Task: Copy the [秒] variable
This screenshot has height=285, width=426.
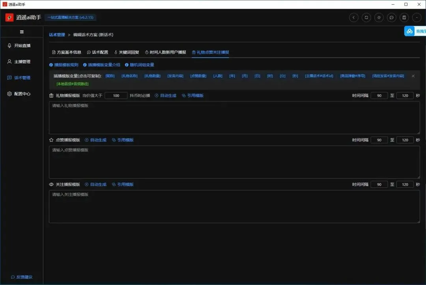Action: [x=295, y=76]
